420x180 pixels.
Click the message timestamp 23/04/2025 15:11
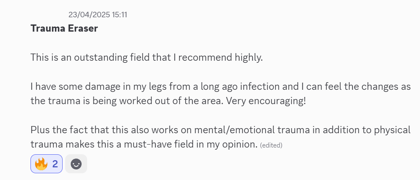tap(98, 15)
